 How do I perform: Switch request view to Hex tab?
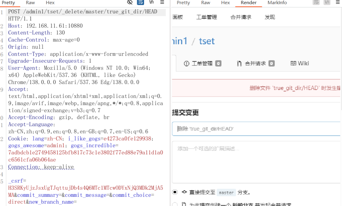point(50,3)
